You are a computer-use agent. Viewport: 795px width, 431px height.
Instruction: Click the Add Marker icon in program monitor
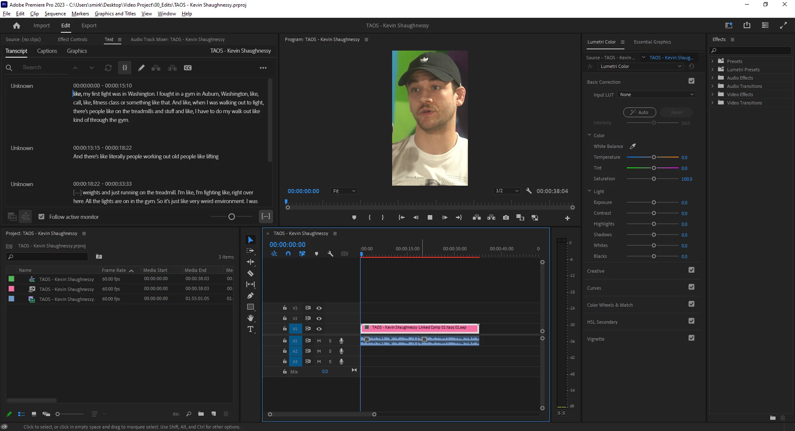point(354,218)
